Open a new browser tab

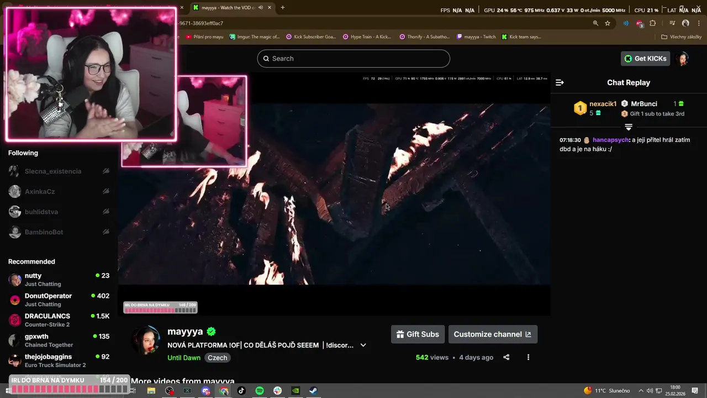pos(283,8)
